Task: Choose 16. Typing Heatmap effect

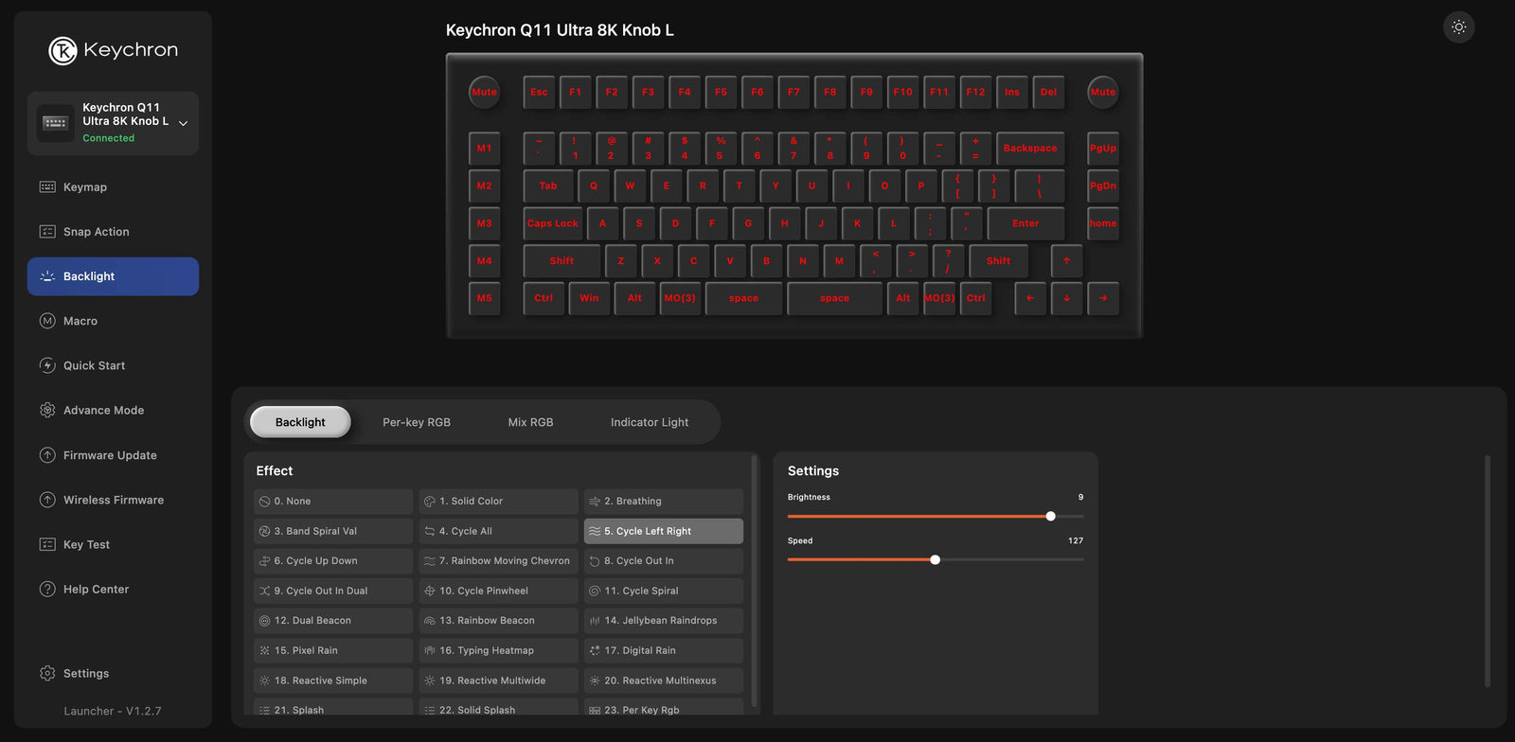Action: 499,650
